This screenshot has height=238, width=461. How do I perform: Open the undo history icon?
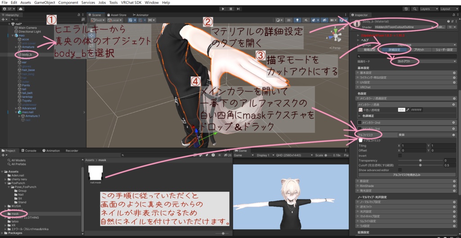pyautogui.click(x=407, y=9)
